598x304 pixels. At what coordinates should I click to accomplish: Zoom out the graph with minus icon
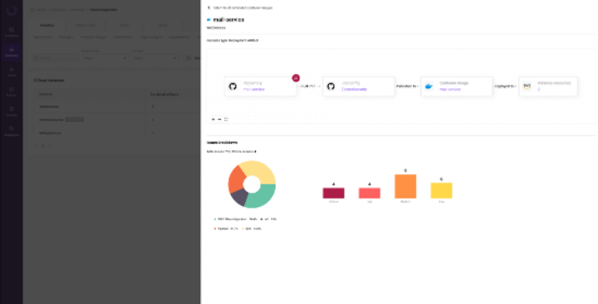(219, 120)
